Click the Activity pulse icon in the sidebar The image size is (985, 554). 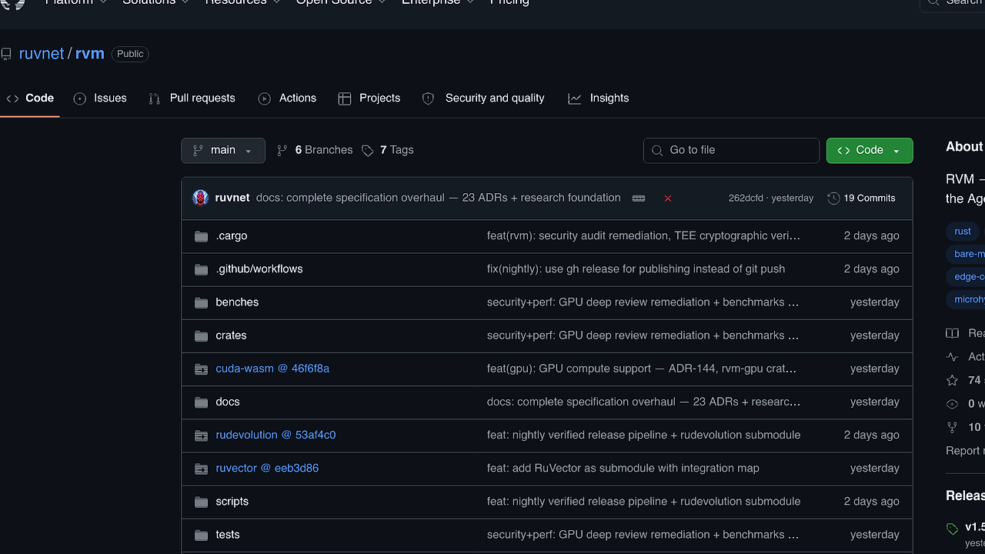[x=953, y=357]
